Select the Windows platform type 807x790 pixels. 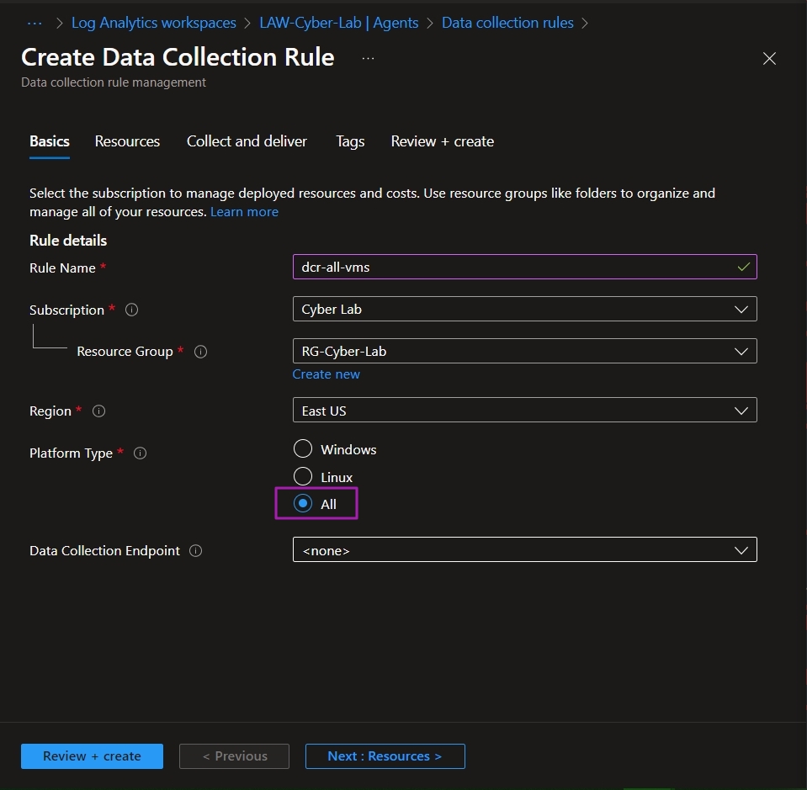pos(303,448)
